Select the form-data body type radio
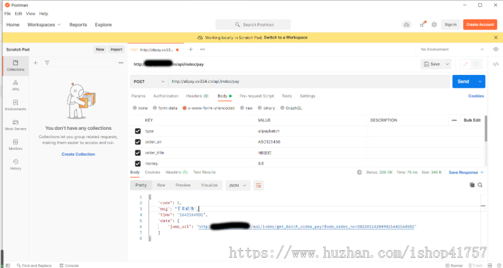 (x=155, y=108)
